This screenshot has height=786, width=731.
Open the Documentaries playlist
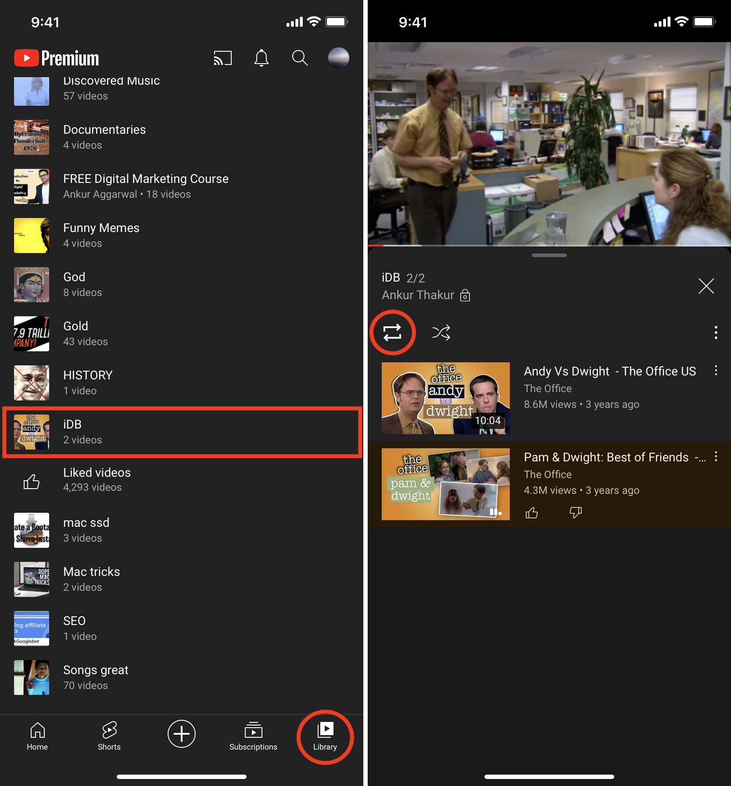tap(182, 137)
